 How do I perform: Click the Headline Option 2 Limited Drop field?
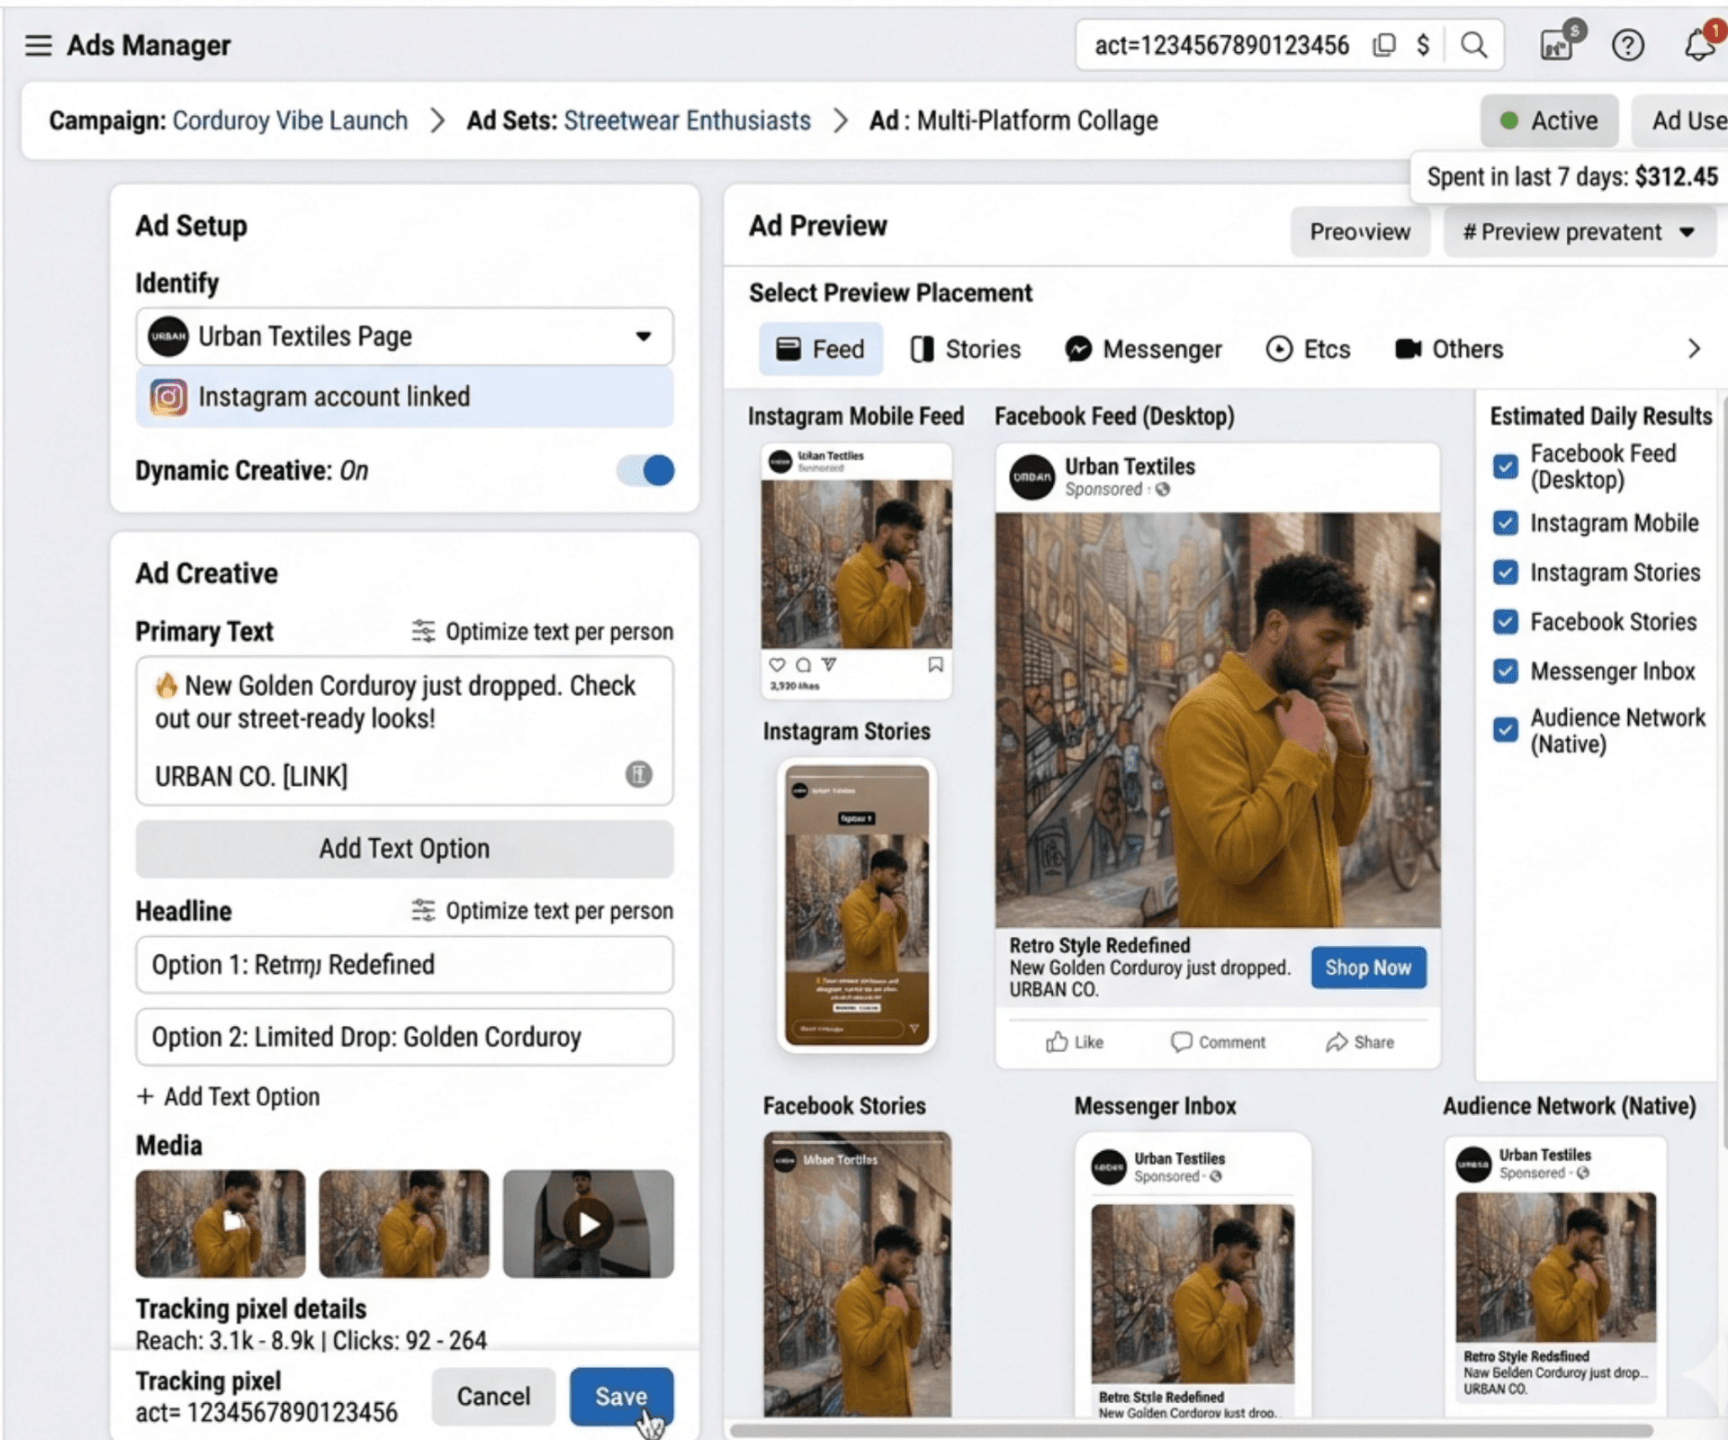(404, 1037)
